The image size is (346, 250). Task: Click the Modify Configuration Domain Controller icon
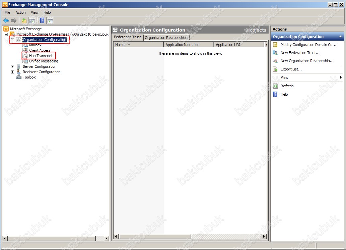tap(275, 45)
